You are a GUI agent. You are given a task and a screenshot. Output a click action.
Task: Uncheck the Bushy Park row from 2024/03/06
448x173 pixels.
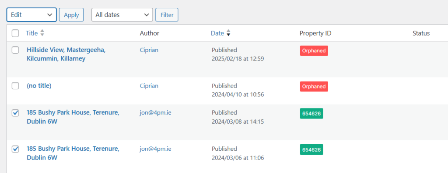pos(15,149)
